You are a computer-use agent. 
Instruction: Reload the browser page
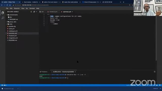tap(7, 5)
